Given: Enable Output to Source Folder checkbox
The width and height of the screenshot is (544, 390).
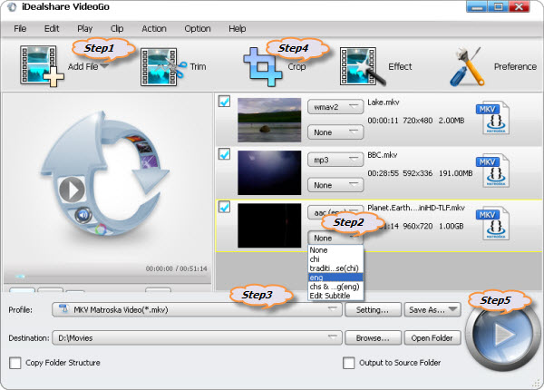Looking at the screenshot, I should tap(348, 363).
